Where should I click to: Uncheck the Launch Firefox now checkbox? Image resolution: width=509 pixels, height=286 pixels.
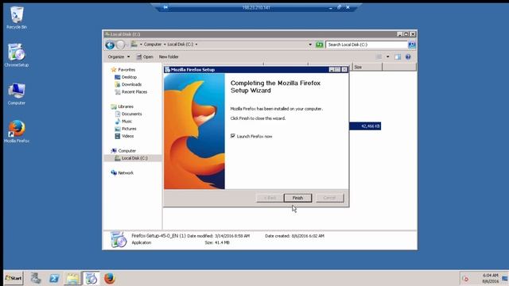[233, 136]
